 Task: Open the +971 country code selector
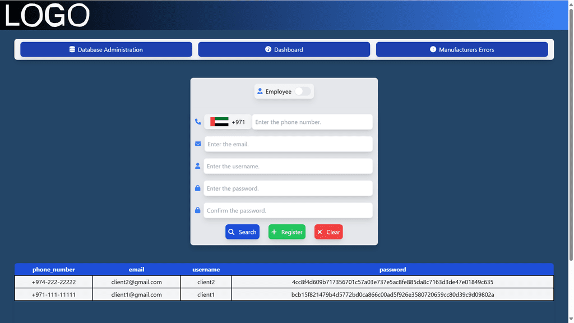[x=228, y=122]
